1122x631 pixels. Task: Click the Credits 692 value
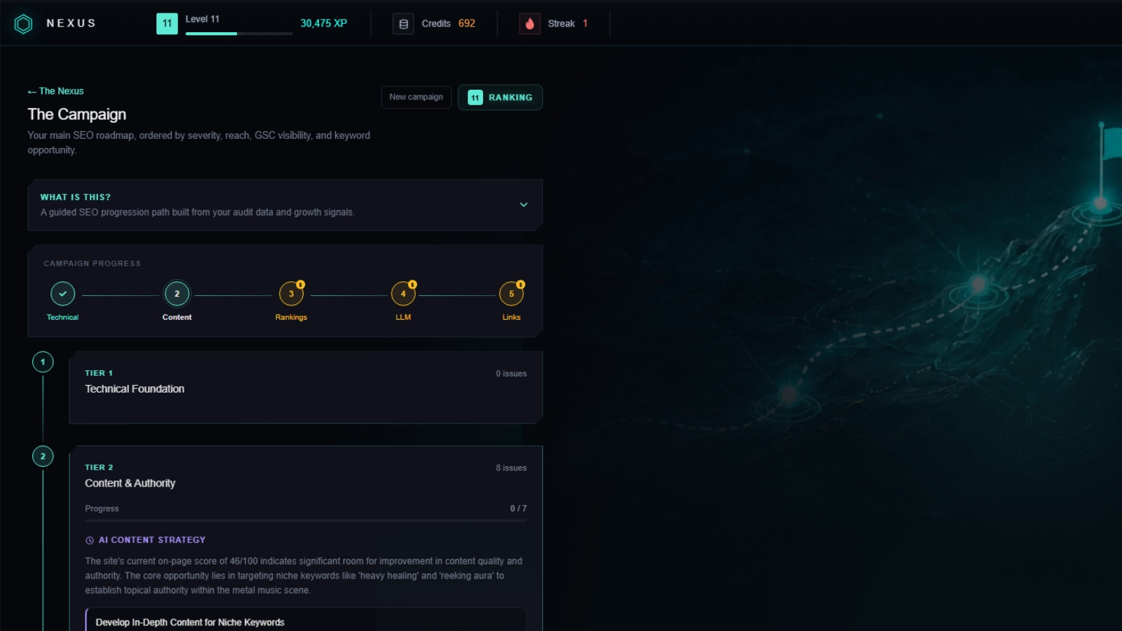(467, 23)
